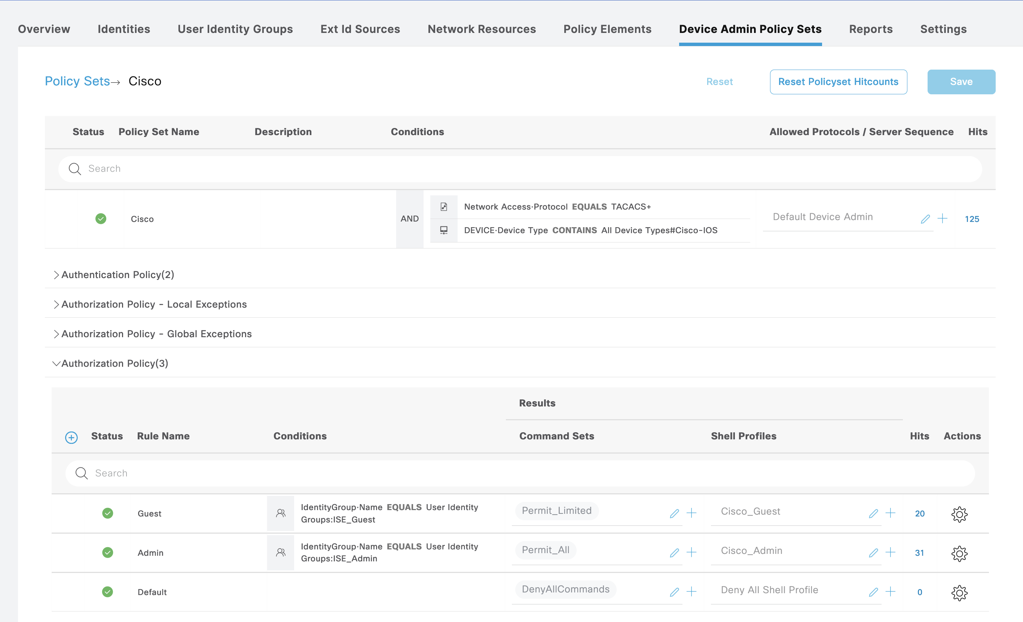This screenshot has width=1023, height=622.
Task: Edit Permit_Limited command set pencil icon
Action: tap(674, 513)
